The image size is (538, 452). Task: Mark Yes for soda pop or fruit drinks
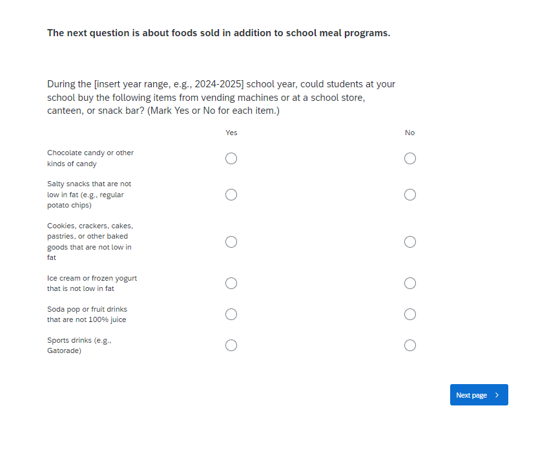tap(231, 314)
